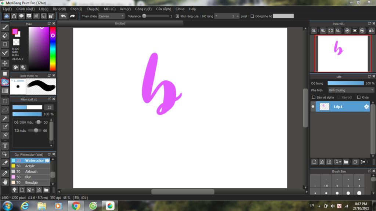
Task: Open Pha trộn Bình thường dropdown
Action: click(x=351, y=90)
